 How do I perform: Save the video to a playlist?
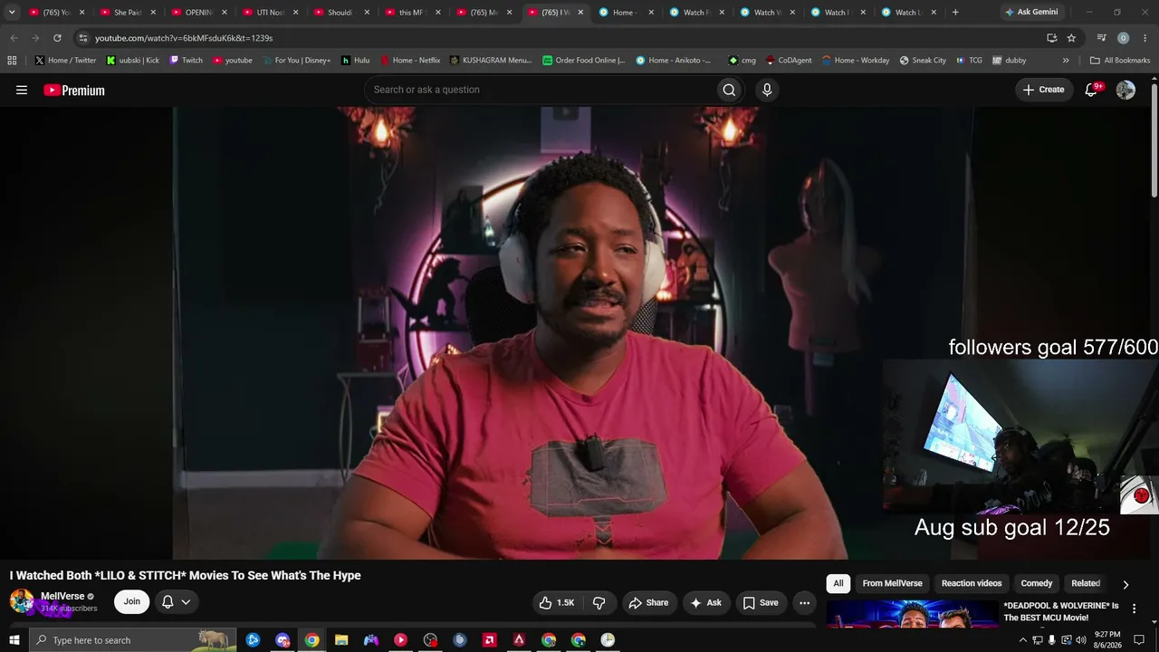(x=761, y=602)
